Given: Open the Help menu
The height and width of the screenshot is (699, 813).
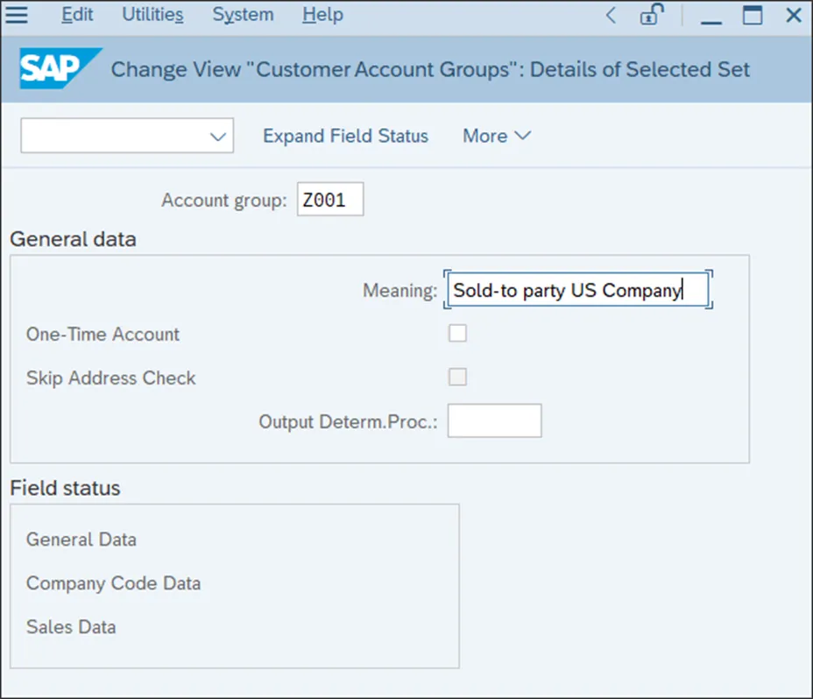Looking at the screenshot, I should 322,15.
